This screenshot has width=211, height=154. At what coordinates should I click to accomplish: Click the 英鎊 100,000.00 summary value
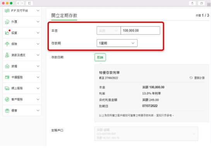point(153,87)
